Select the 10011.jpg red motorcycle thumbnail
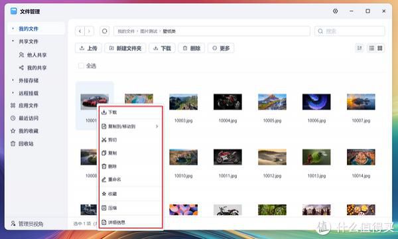 click(228, 157)
